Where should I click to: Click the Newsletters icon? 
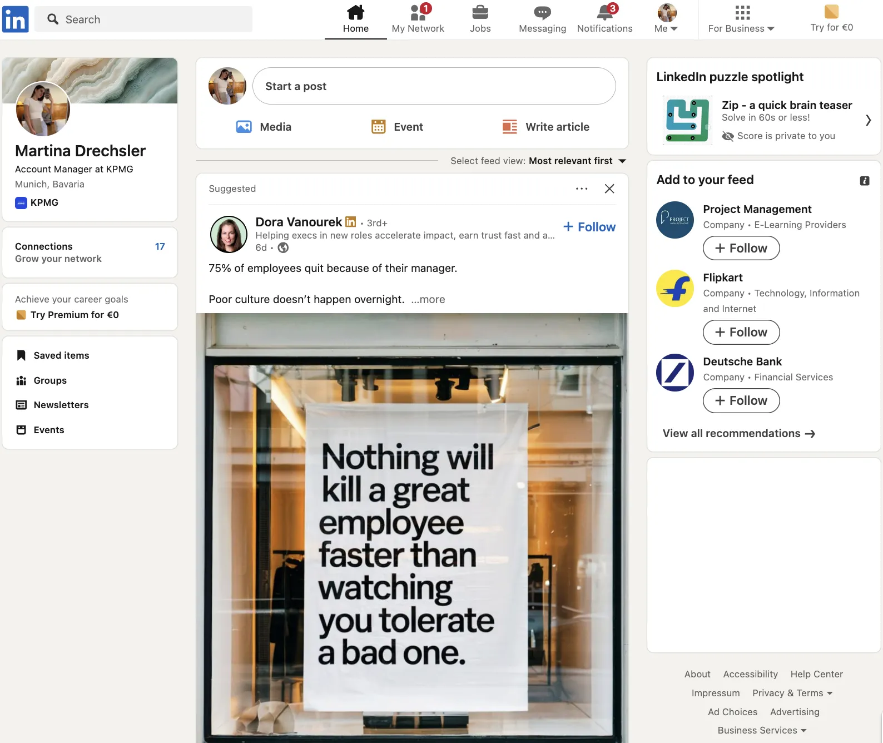point(21,405)
